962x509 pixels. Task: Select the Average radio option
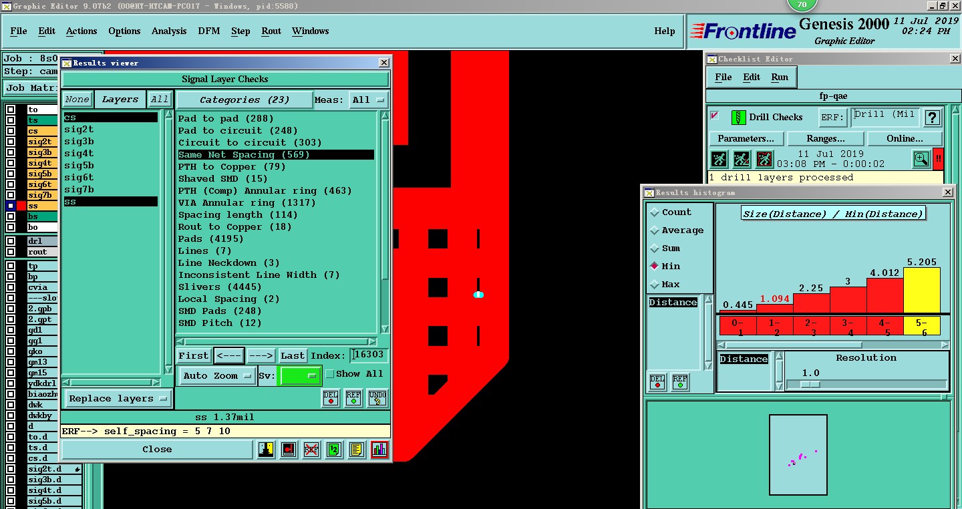[x=655, y=230]
